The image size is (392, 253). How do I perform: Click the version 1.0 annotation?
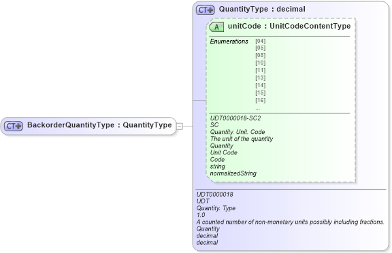[x=201, y=215]
